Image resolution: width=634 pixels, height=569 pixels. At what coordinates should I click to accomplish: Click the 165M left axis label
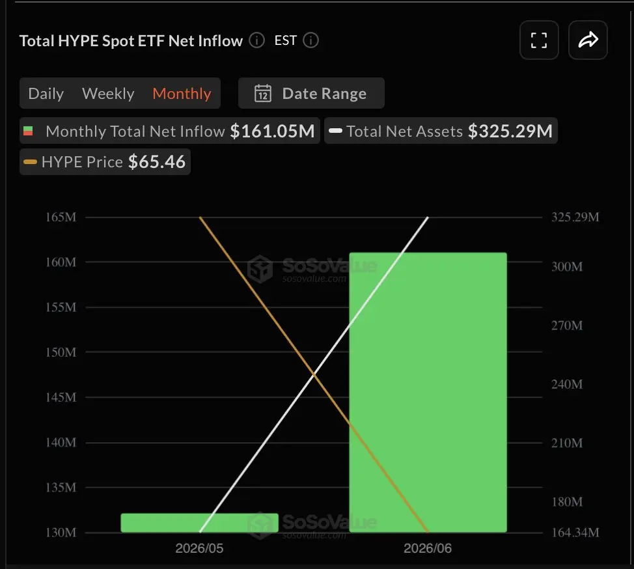(x=61, y=217)
